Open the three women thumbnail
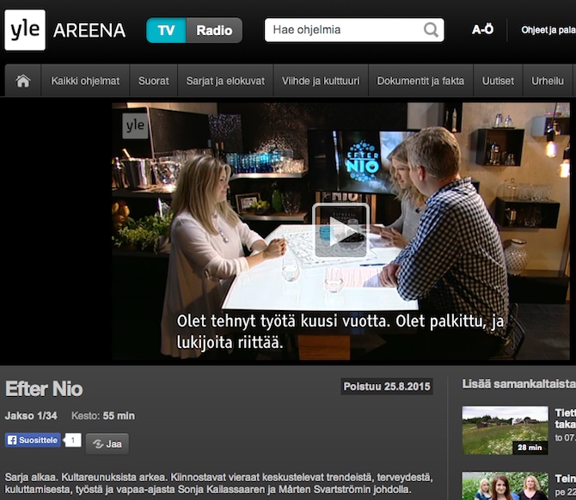This screenshot has width=576, height=500. click(x=506, y=485)
